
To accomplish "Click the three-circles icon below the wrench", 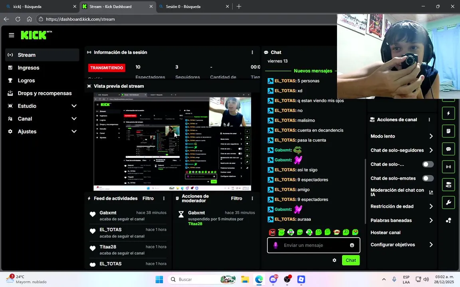I will (x=448, y=220).
